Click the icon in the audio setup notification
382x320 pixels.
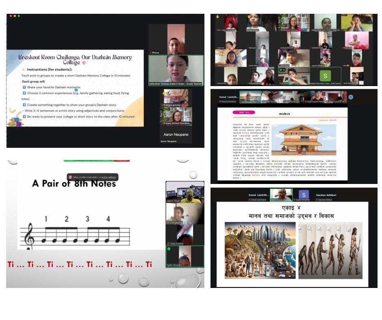tap(70, 177)
